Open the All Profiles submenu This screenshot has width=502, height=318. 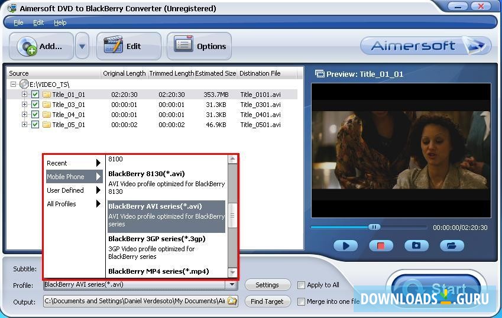pos(74,204)
